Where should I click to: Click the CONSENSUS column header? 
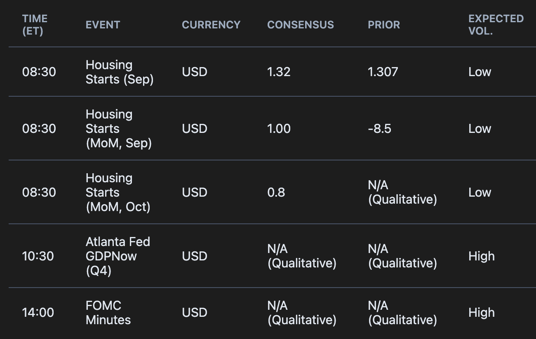301,25
